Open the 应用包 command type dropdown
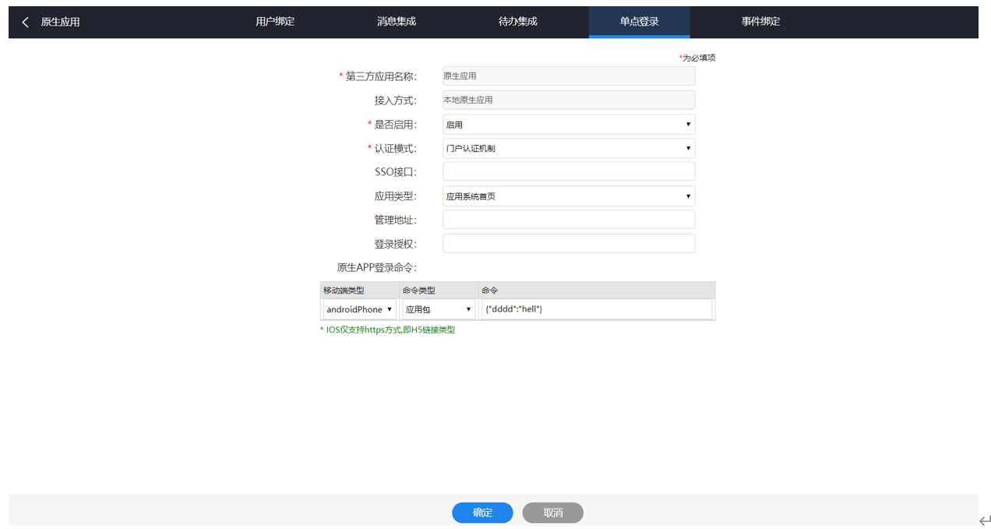Screen dimensions: 991x529 438,309
